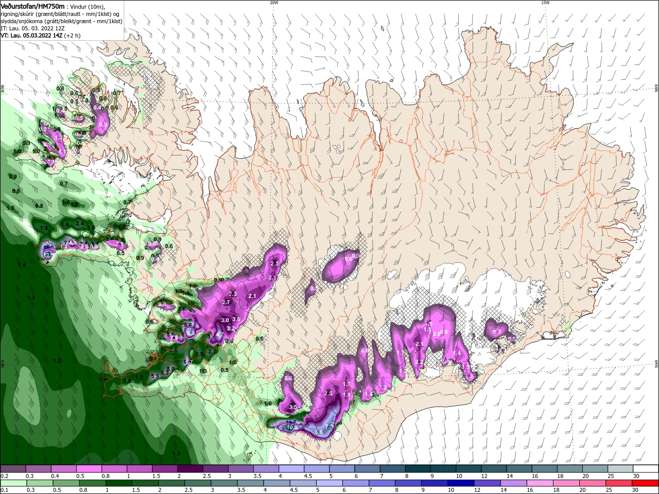Click the steel blue swatch at 6 in top legend row
The image size is (659, 494).
click(x=368, y=468)
